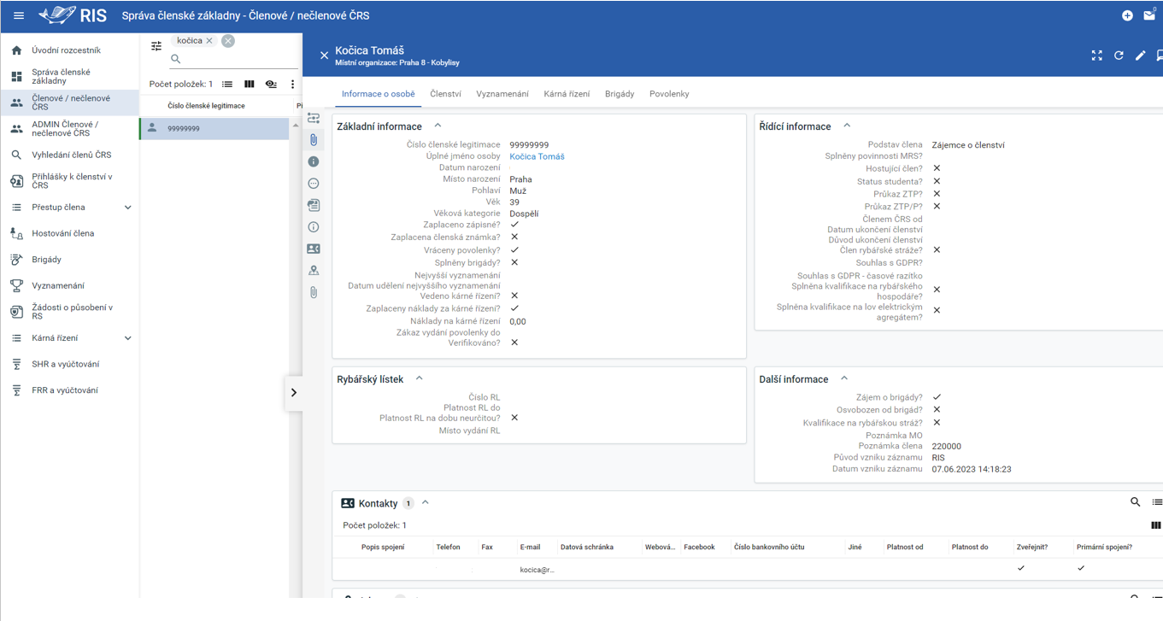1163x621 pixels.
Task: Remove the kočica filter chip
Action: click(x=209, y=40)
